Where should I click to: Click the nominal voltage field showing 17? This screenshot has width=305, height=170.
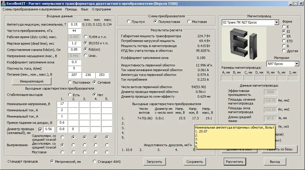pos(62,104)
